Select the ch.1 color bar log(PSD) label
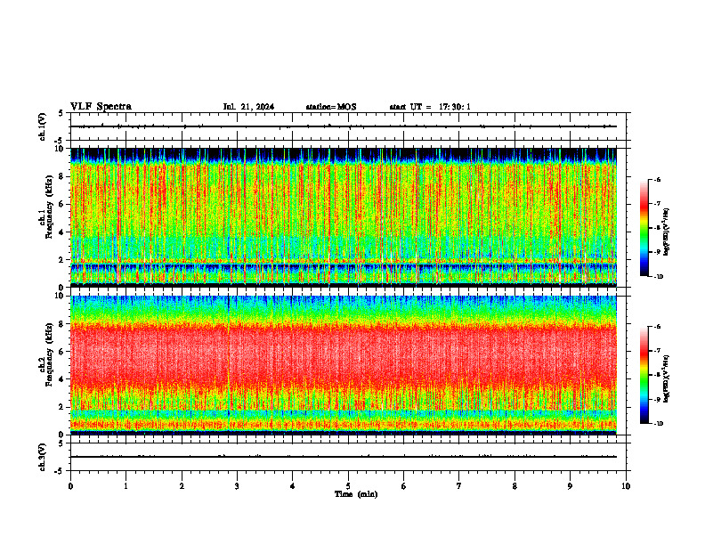705x545 pixels. pos(667,232)
